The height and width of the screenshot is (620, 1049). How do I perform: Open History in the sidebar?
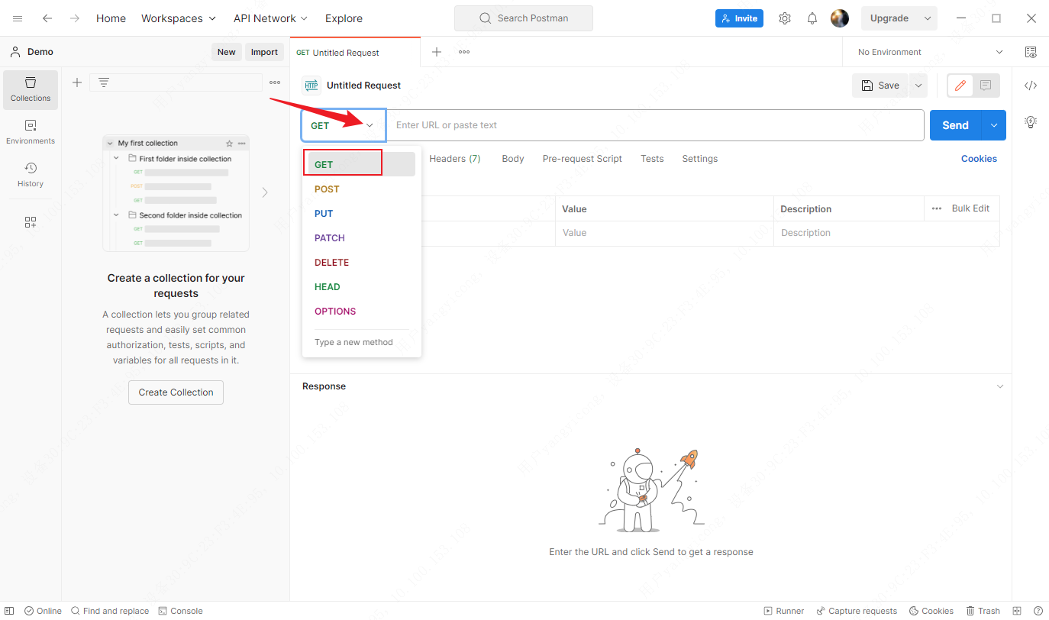(x=31, y=175)
